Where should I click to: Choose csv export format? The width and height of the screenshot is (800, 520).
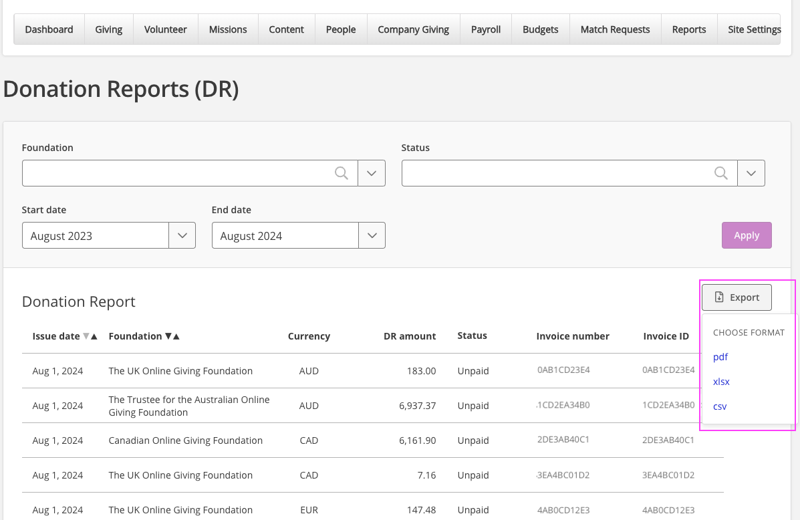coord(719,406)
